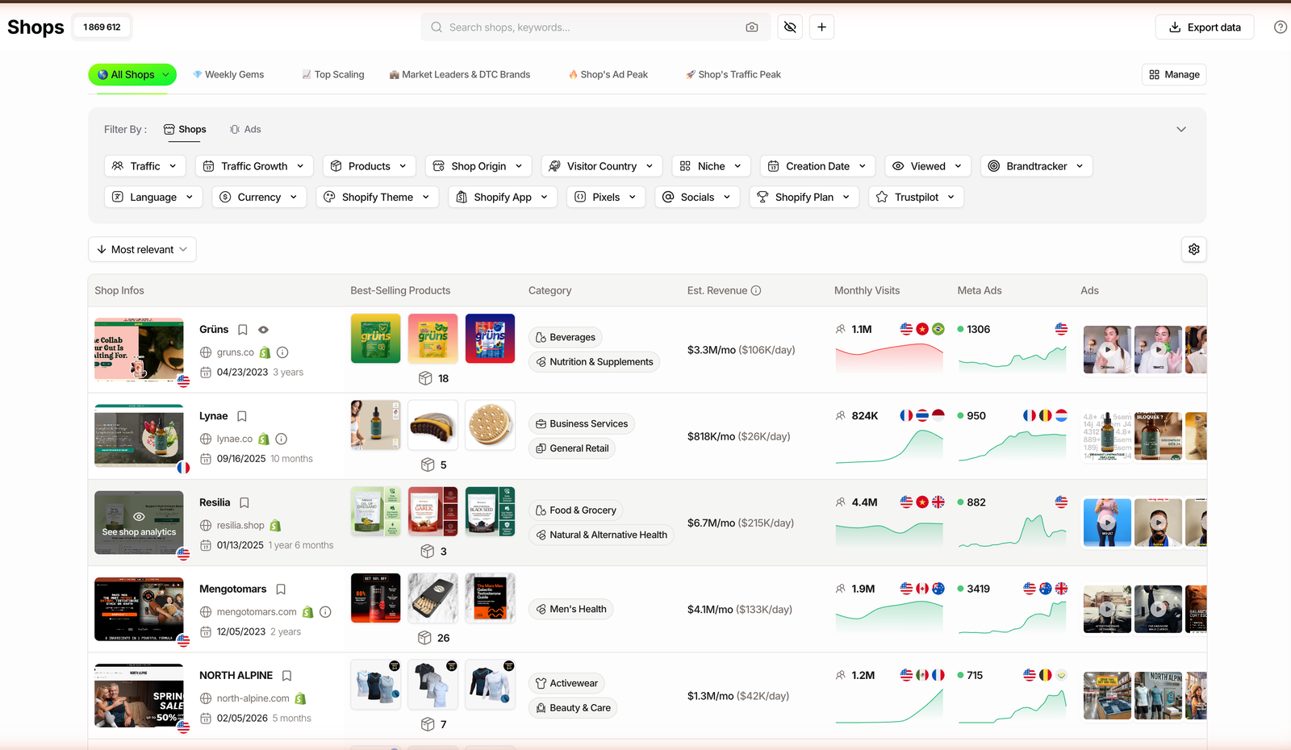Open the Niche filter dropdown
Image resolution: width=1291 pixels, height=750 pixels.
711,166
